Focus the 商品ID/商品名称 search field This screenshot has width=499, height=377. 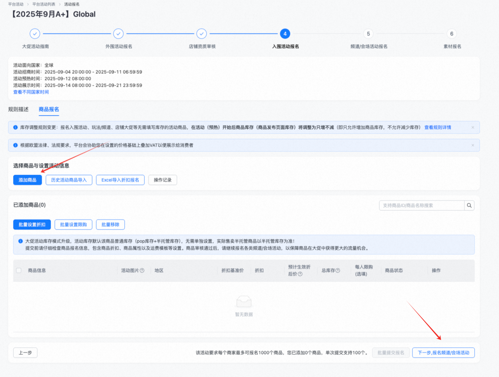tap(422, 205)
